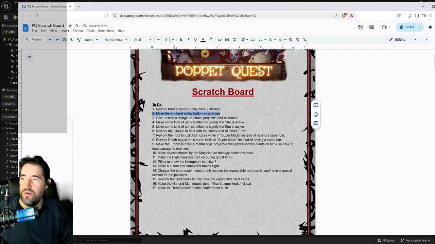The width and height of the screenshot is (435, 244).
Task: Open line and paragraph spacing options
Action: click(253, 40)
